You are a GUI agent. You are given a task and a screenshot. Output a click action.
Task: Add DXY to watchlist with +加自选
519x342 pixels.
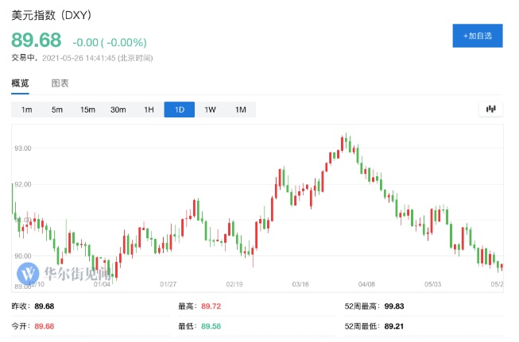click(x=477, y=36)
